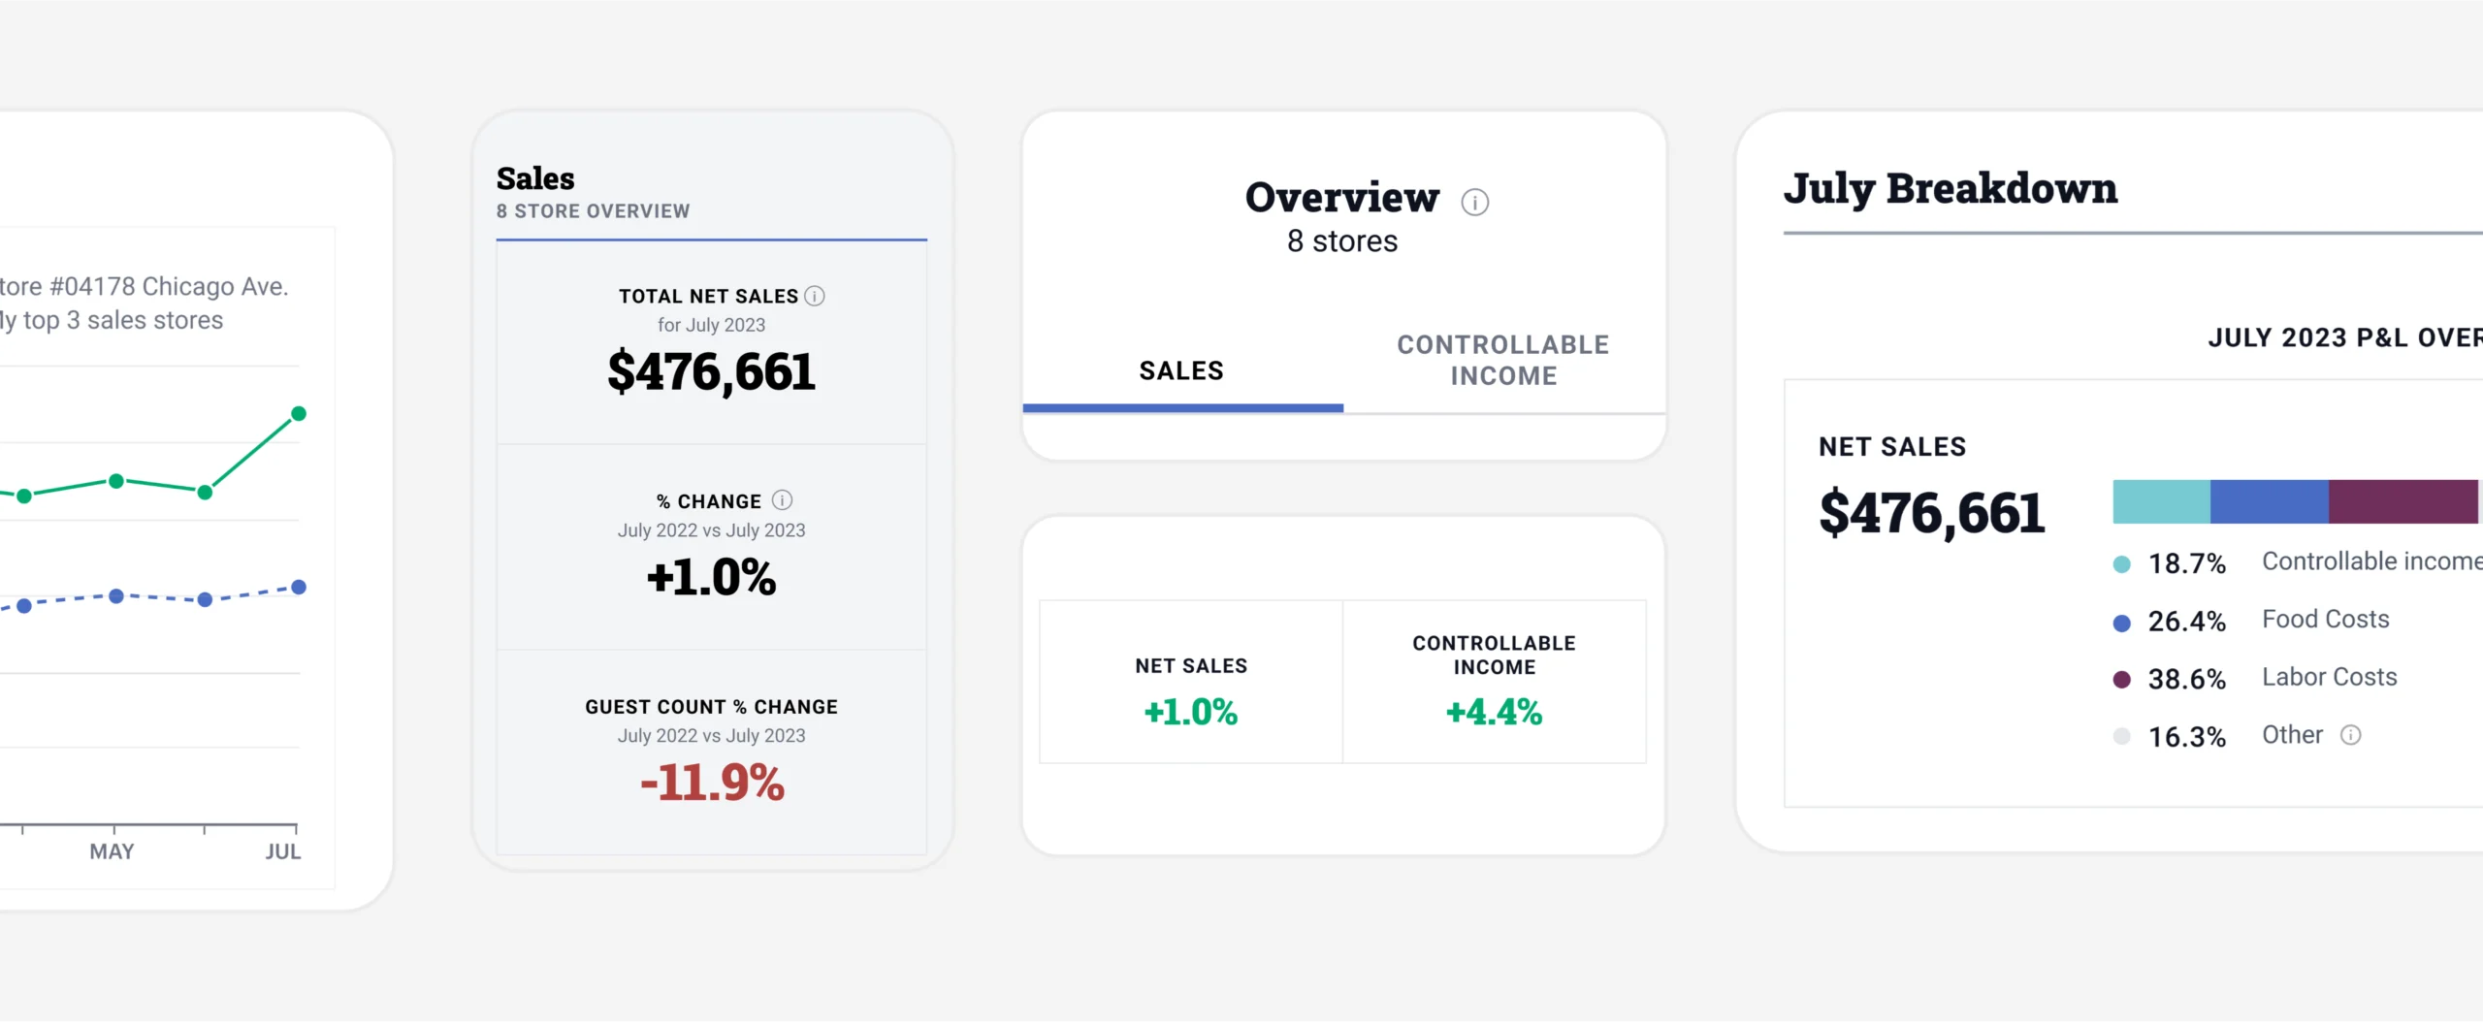The image size is (2483, 1025).
Task: Click the teal Controllable income legend dot
Action: coord(2122,564)
